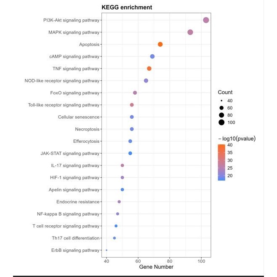Select the NOD-like receptor pathway dot
The width and height of the screenshot is (277, 277).
click(146, 81)
